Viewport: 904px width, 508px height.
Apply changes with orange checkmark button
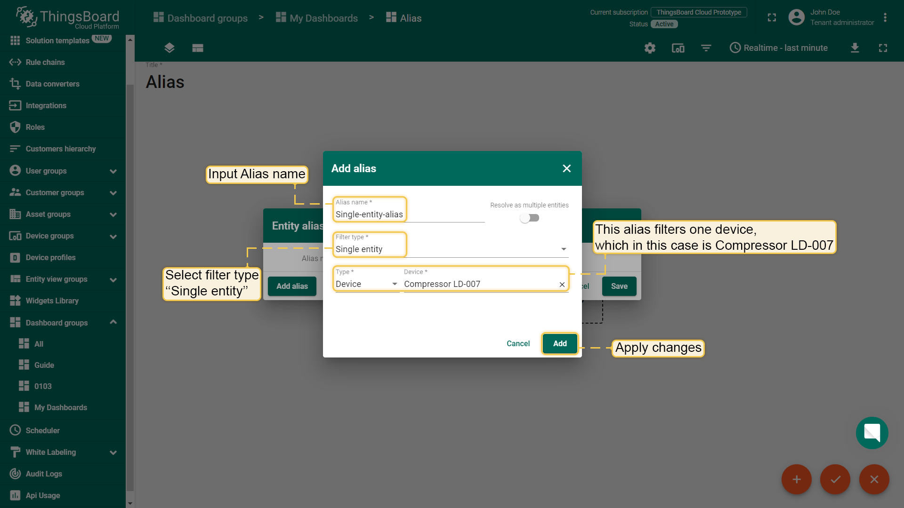[835, 479]
